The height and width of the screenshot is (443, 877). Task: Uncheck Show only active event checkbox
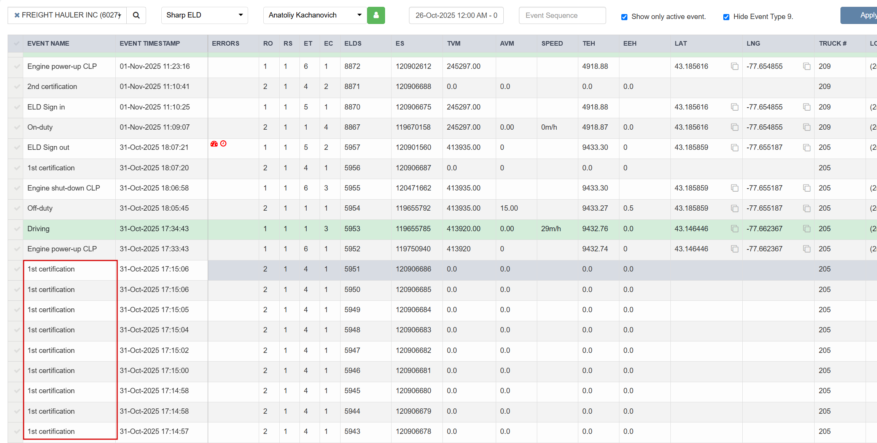tap(624, 17)
